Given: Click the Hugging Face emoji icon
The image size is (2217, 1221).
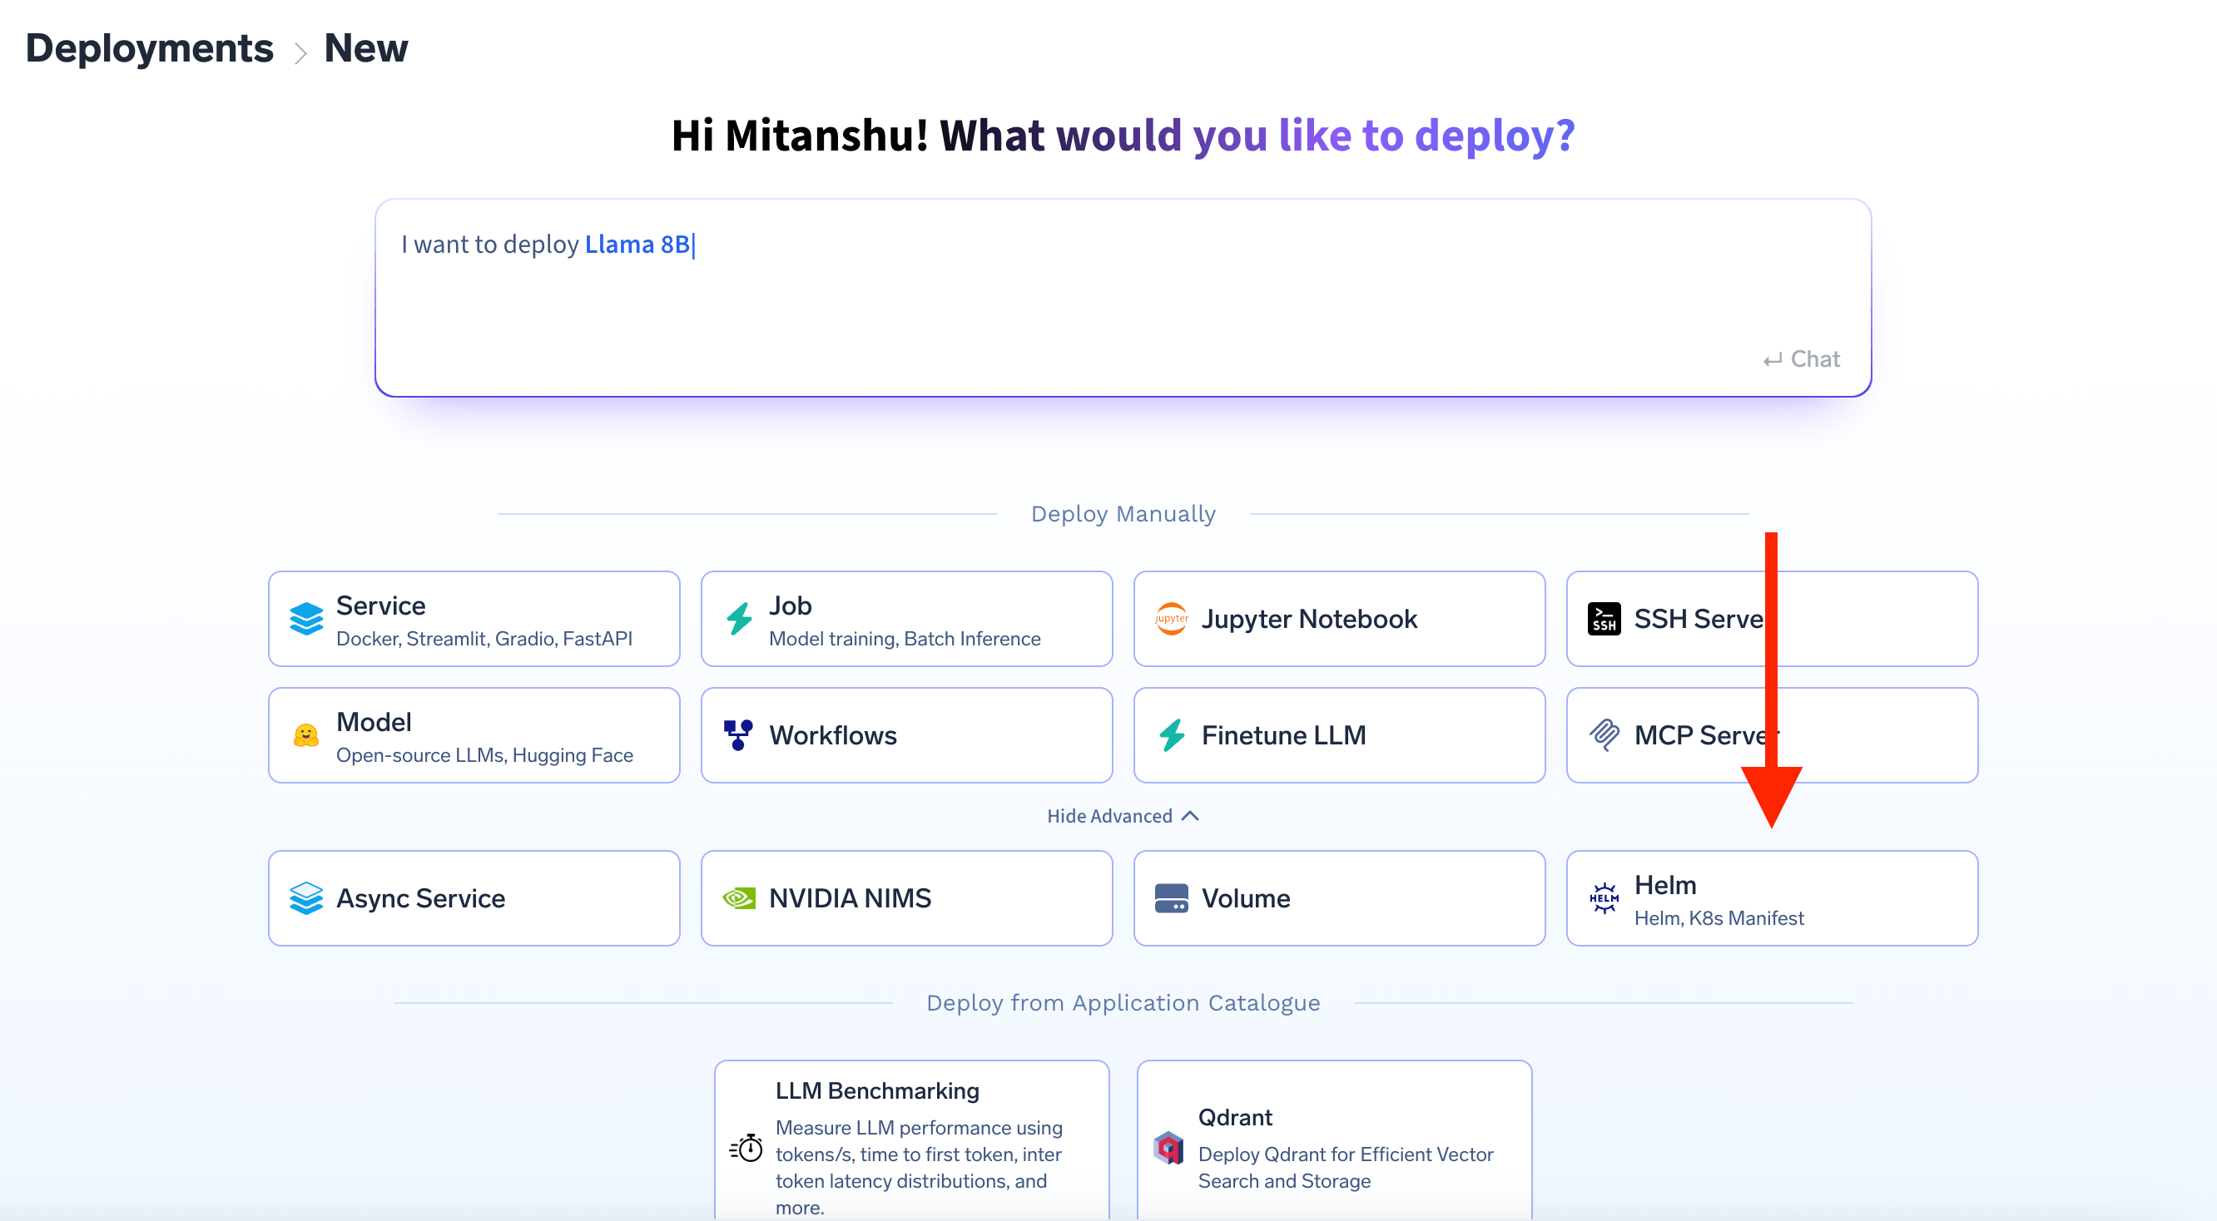Looking at the screenshot, I should pos(306,735).
